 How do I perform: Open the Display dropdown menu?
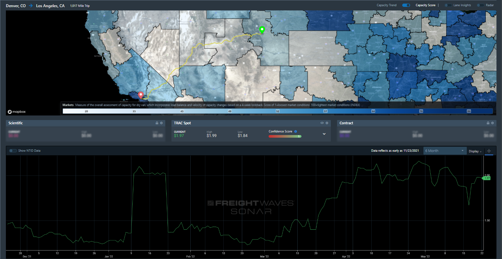pyautogui.click(x=475, y=151)
